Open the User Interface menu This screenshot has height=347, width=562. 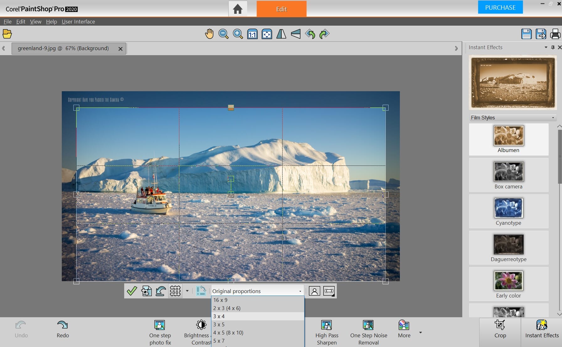click(78, 22)
